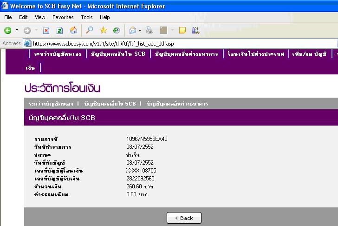
Task: Open the File menu
Action: (8, 17)
